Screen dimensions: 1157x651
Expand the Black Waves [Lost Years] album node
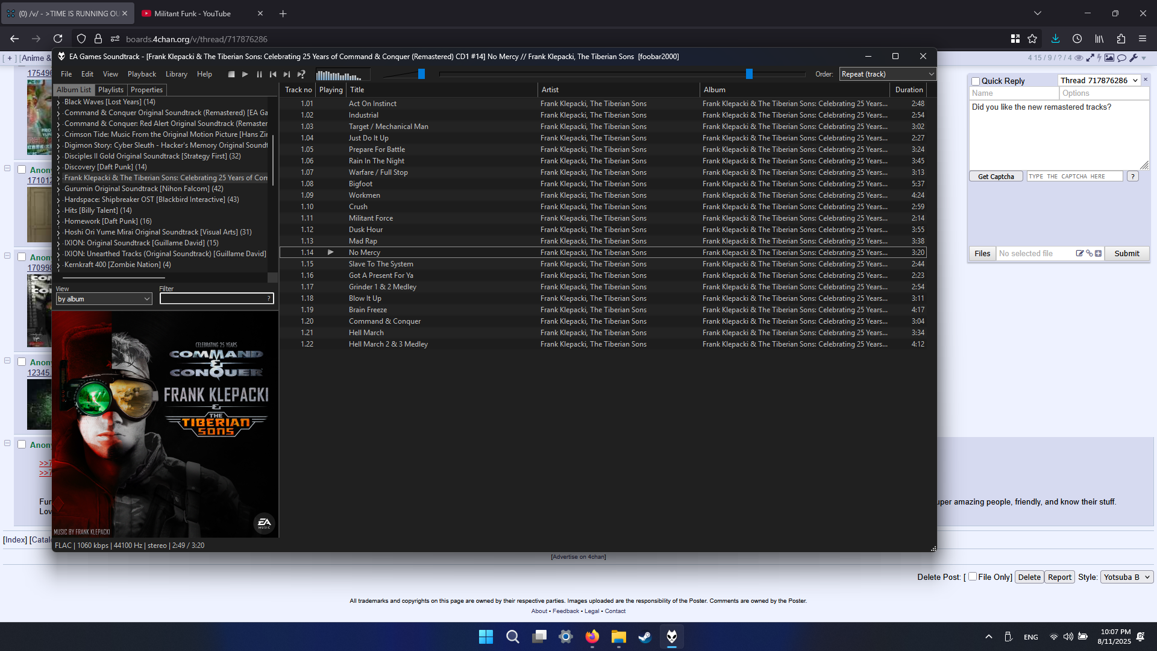(58, 102)
